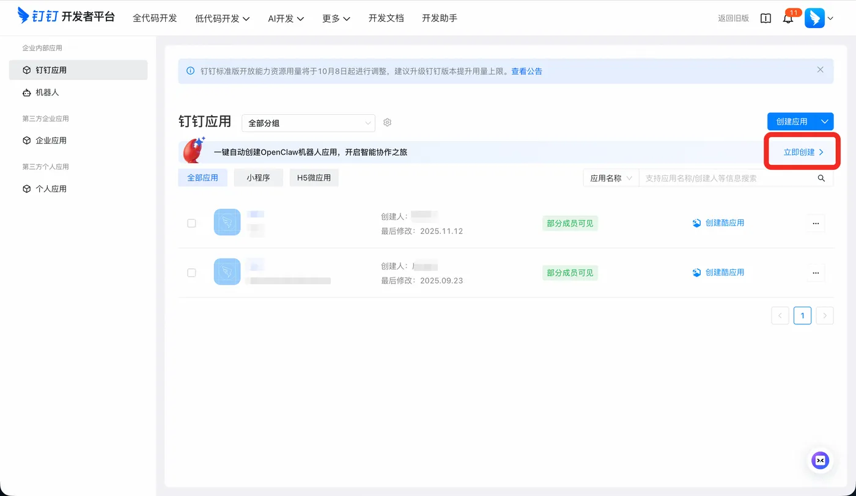Switch to the H5微应用 tab
The image size is (856, 496).
click(x=314, y=178)
